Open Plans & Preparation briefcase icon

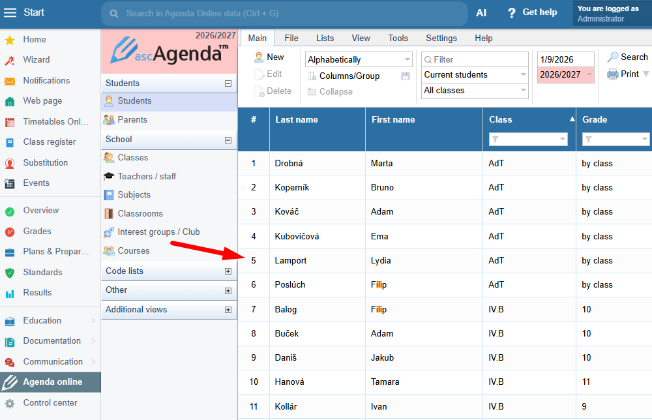coord(10,252)
